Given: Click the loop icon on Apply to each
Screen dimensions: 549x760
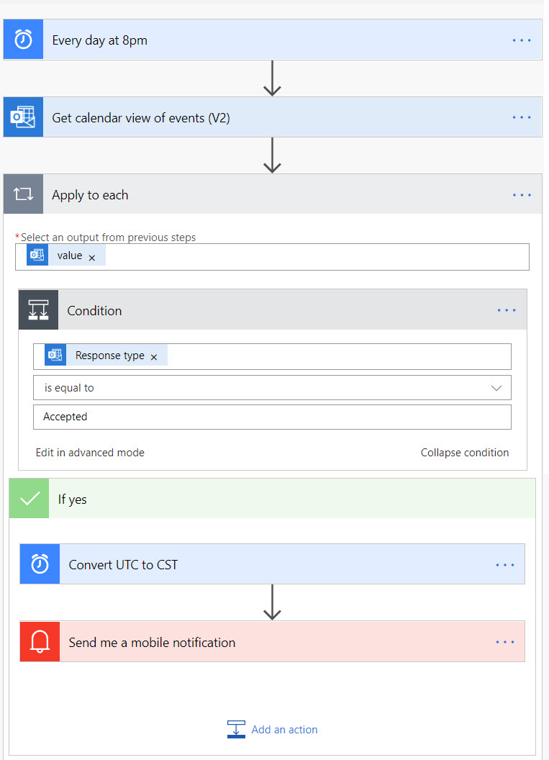Looking at the screenshot, I should pos(23,194).
